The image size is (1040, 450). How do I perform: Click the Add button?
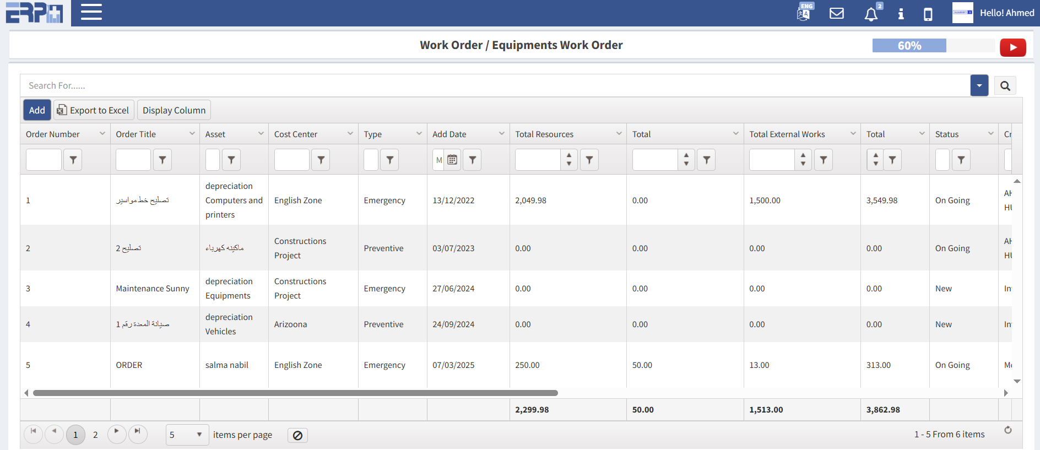click(37, 110)
